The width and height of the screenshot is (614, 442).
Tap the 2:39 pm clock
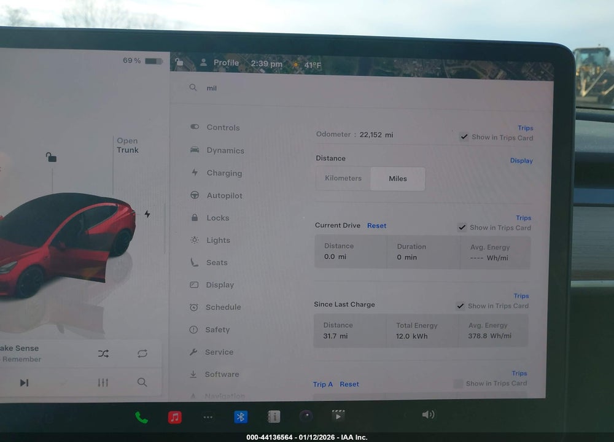[x=266, y=64]
